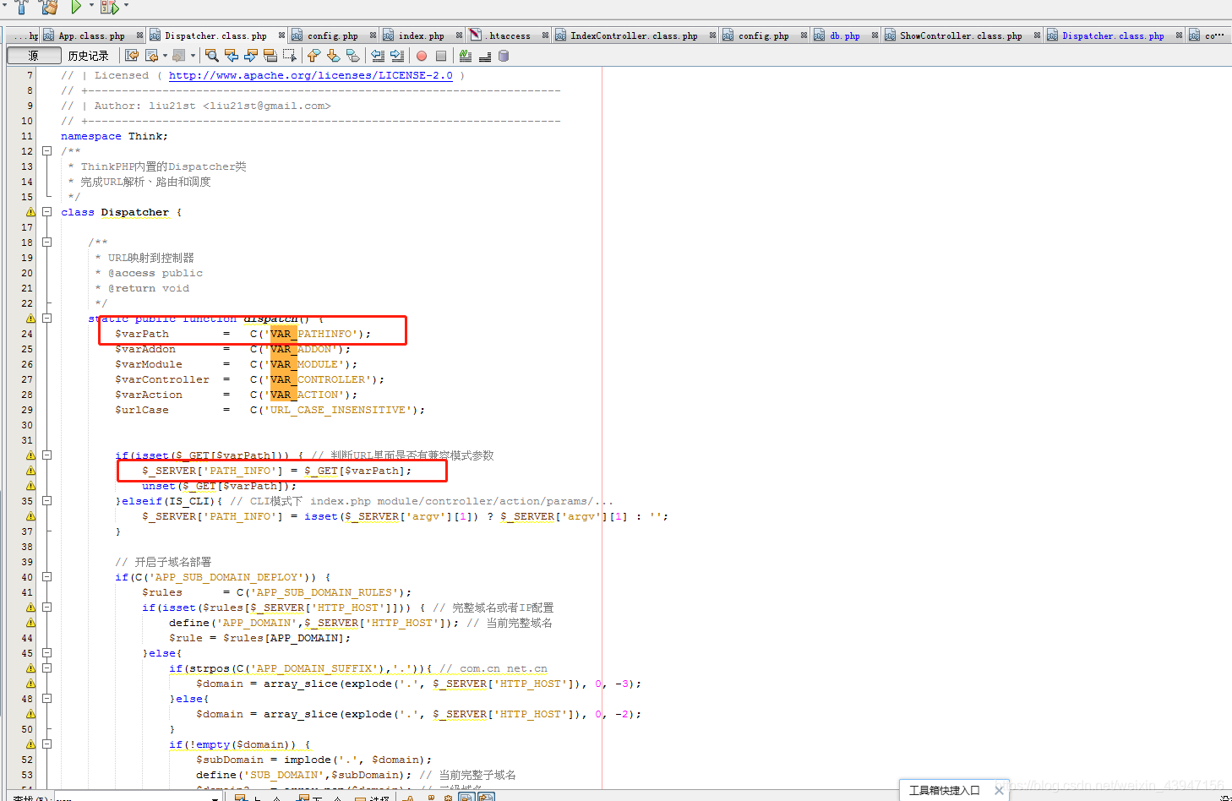Collapse the doc comment fold at line 12

47,151
